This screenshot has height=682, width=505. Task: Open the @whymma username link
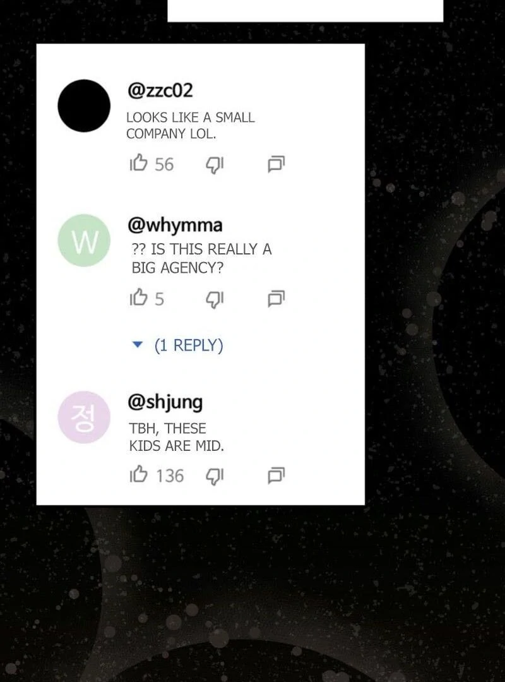[175, 225]
